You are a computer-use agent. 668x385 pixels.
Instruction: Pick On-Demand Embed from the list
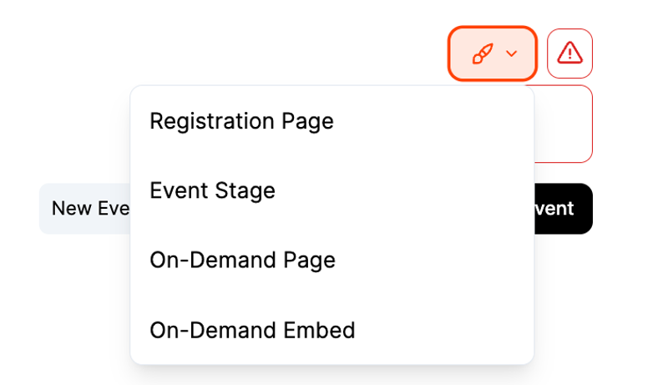pyautogui.click(x=331, y=330)
